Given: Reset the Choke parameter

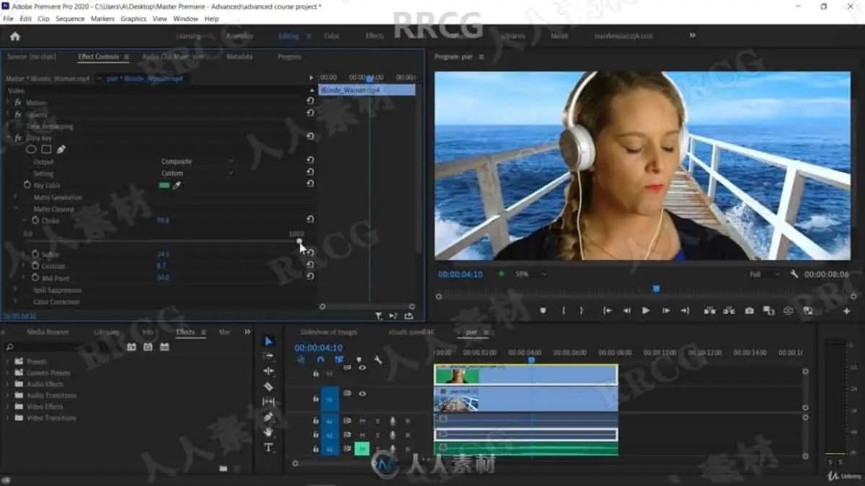Looking at the screenshot, I should tap(310, 220).
